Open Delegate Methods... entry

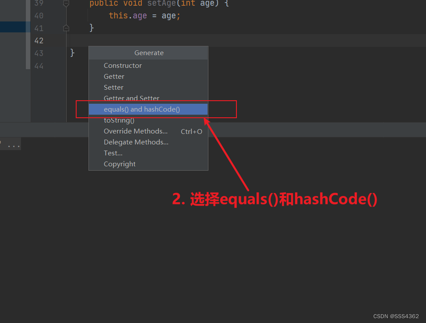click(x=148, y=142)
